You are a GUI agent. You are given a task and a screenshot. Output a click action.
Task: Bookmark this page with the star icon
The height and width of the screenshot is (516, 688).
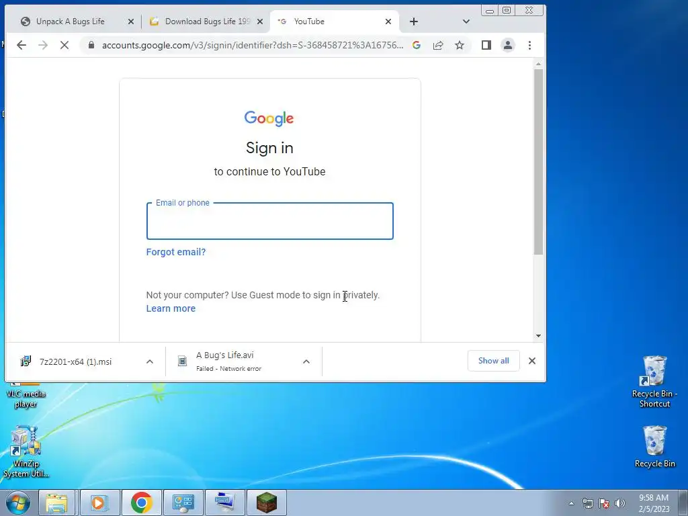pyautogui.click(x=460, y=45)
